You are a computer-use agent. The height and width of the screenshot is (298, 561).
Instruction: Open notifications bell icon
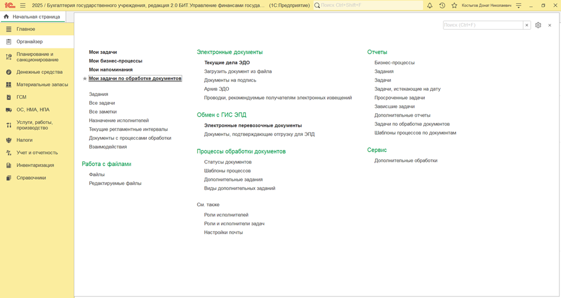(x=430, y=6)
